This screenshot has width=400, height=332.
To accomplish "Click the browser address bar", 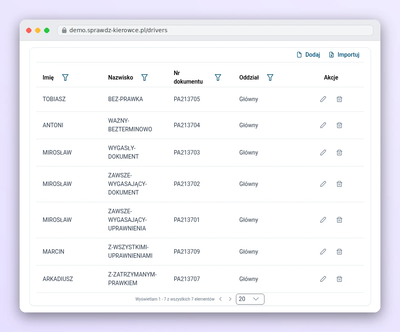I will pos(216,30).
